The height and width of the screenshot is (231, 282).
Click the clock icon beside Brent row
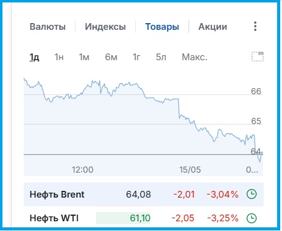point(252,194)
